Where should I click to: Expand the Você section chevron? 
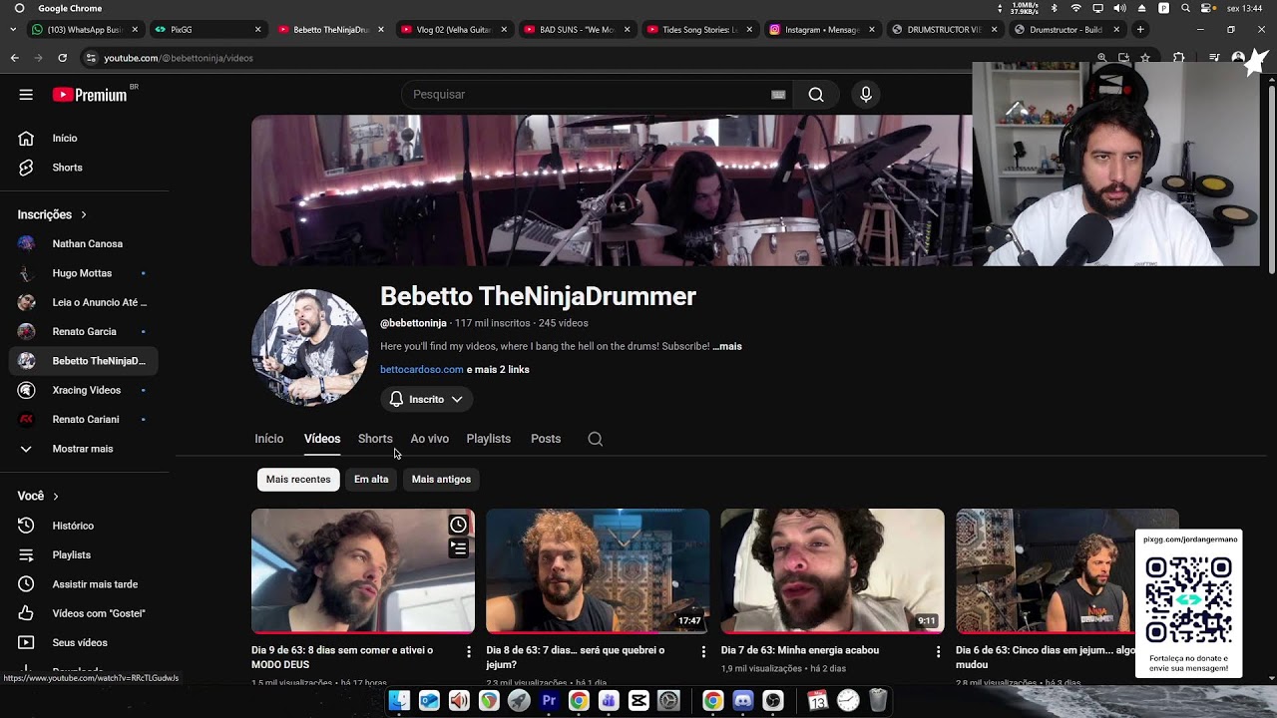pos(56,496)
